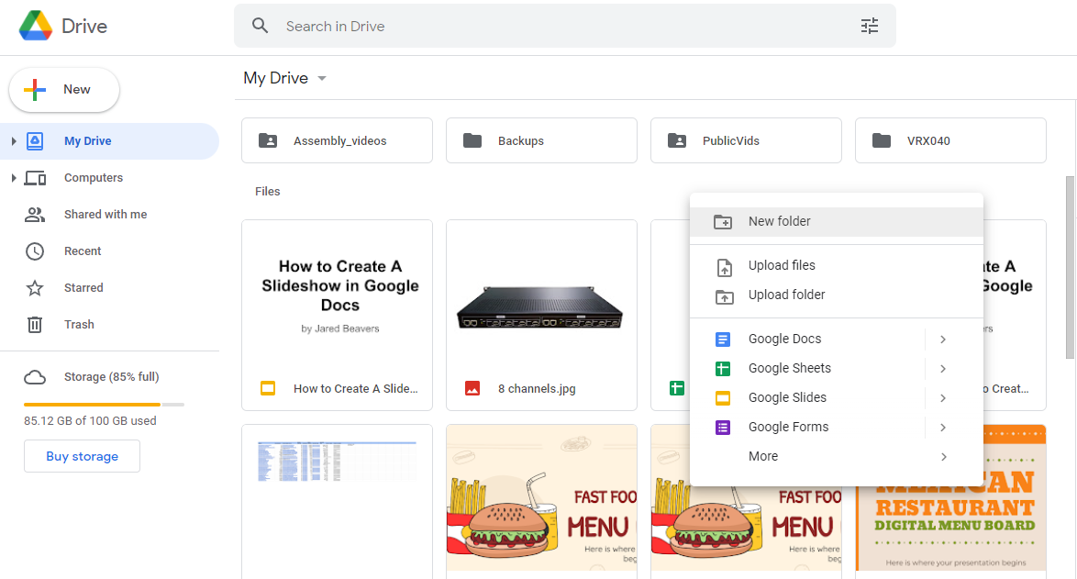Image resolution: width=1077 pixels, height=579 pixels.
Task: Expand the Google Forms submenu arrow
Action: [943, 428]
